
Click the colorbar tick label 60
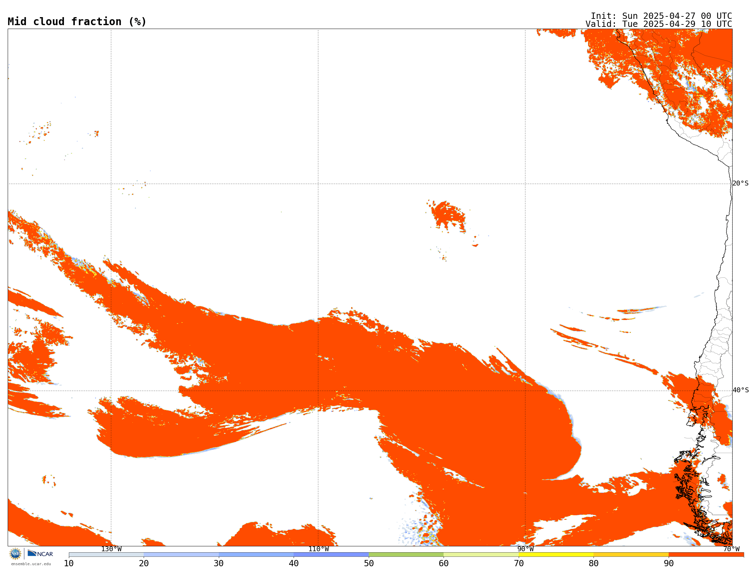pos(444,563)
